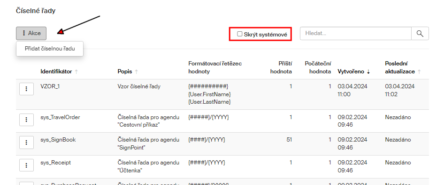The width and height of the screenshot is (444, 185).
Task: Click '03.04.2024 11:00' created cell
Action: [352, 90]
